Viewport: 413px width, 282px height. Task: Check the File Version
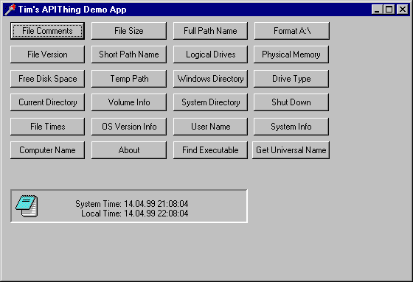47,54
